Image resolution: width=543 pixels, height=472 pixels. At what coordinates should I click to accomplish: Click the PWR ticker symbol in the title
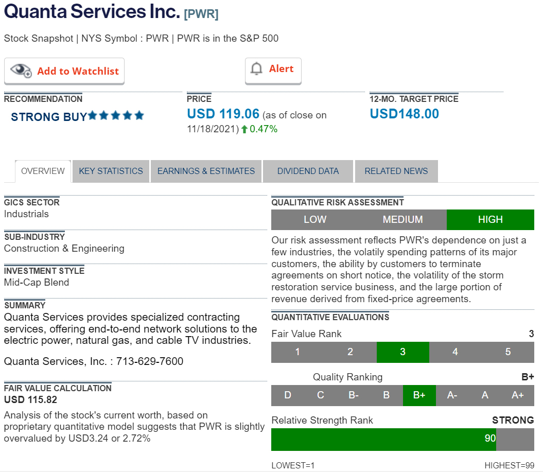coord(201,14)
